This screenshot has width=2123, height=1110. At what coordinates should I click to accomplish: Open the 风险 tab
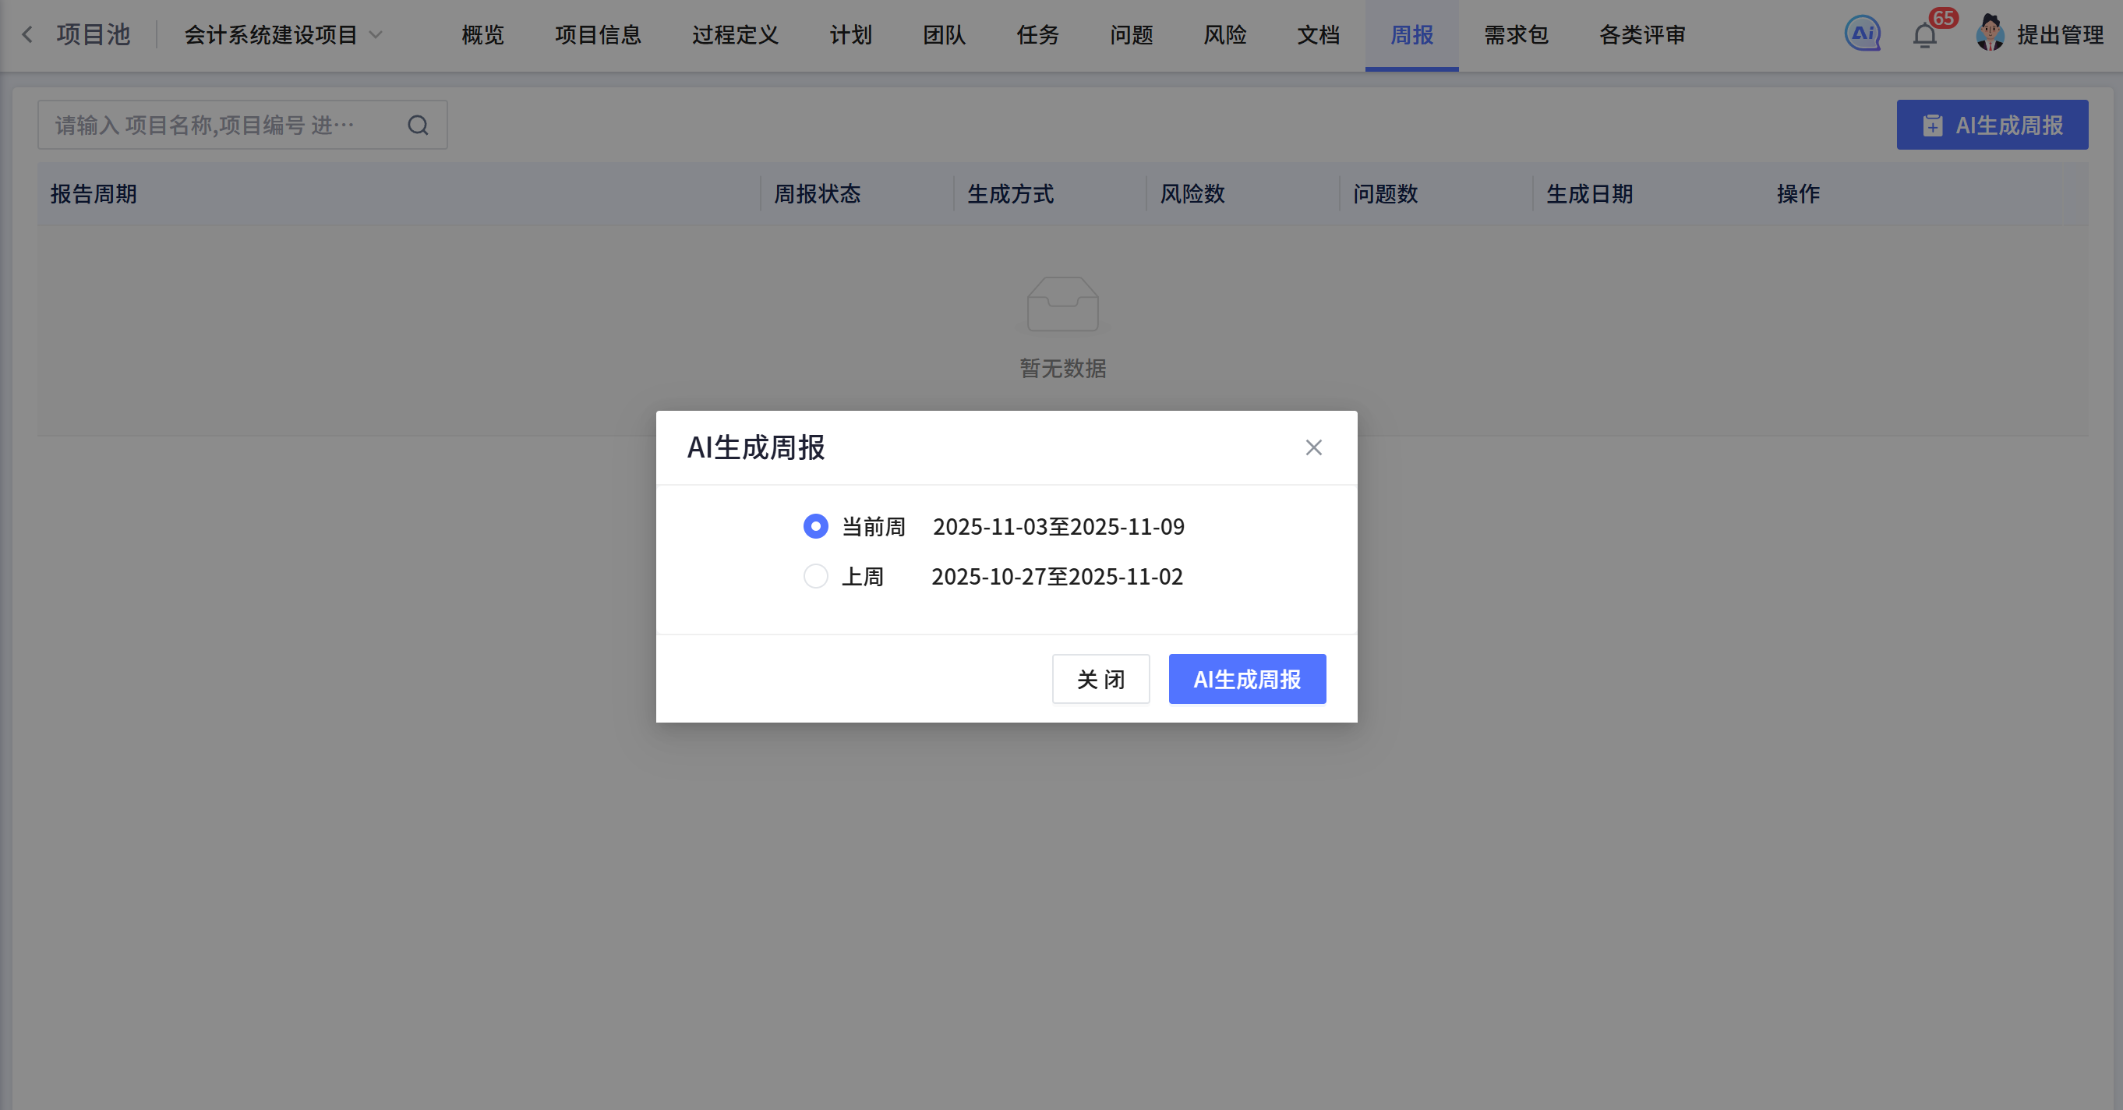coord(1224,34)
